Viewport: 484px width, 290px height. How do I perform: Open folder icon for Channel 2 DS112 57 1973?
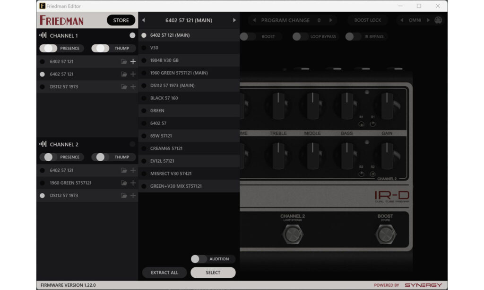124,196
